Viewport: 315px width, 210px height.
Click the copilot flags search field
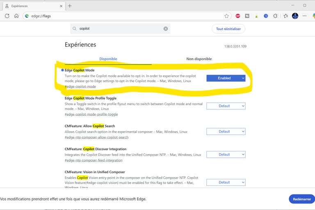(120, 29)
